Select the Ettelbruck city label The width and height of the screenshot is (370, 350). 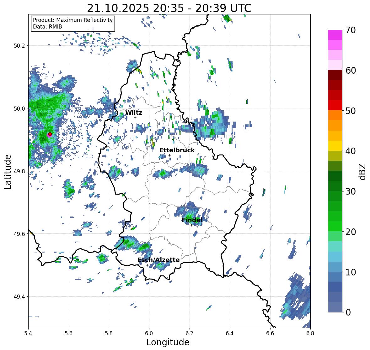pyautogui.click(x=177, y=150)
